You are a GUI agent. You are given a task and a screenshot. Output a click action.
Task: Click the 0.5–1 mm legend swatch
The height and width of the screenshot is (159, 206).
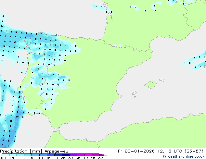(x=13, y=155)
